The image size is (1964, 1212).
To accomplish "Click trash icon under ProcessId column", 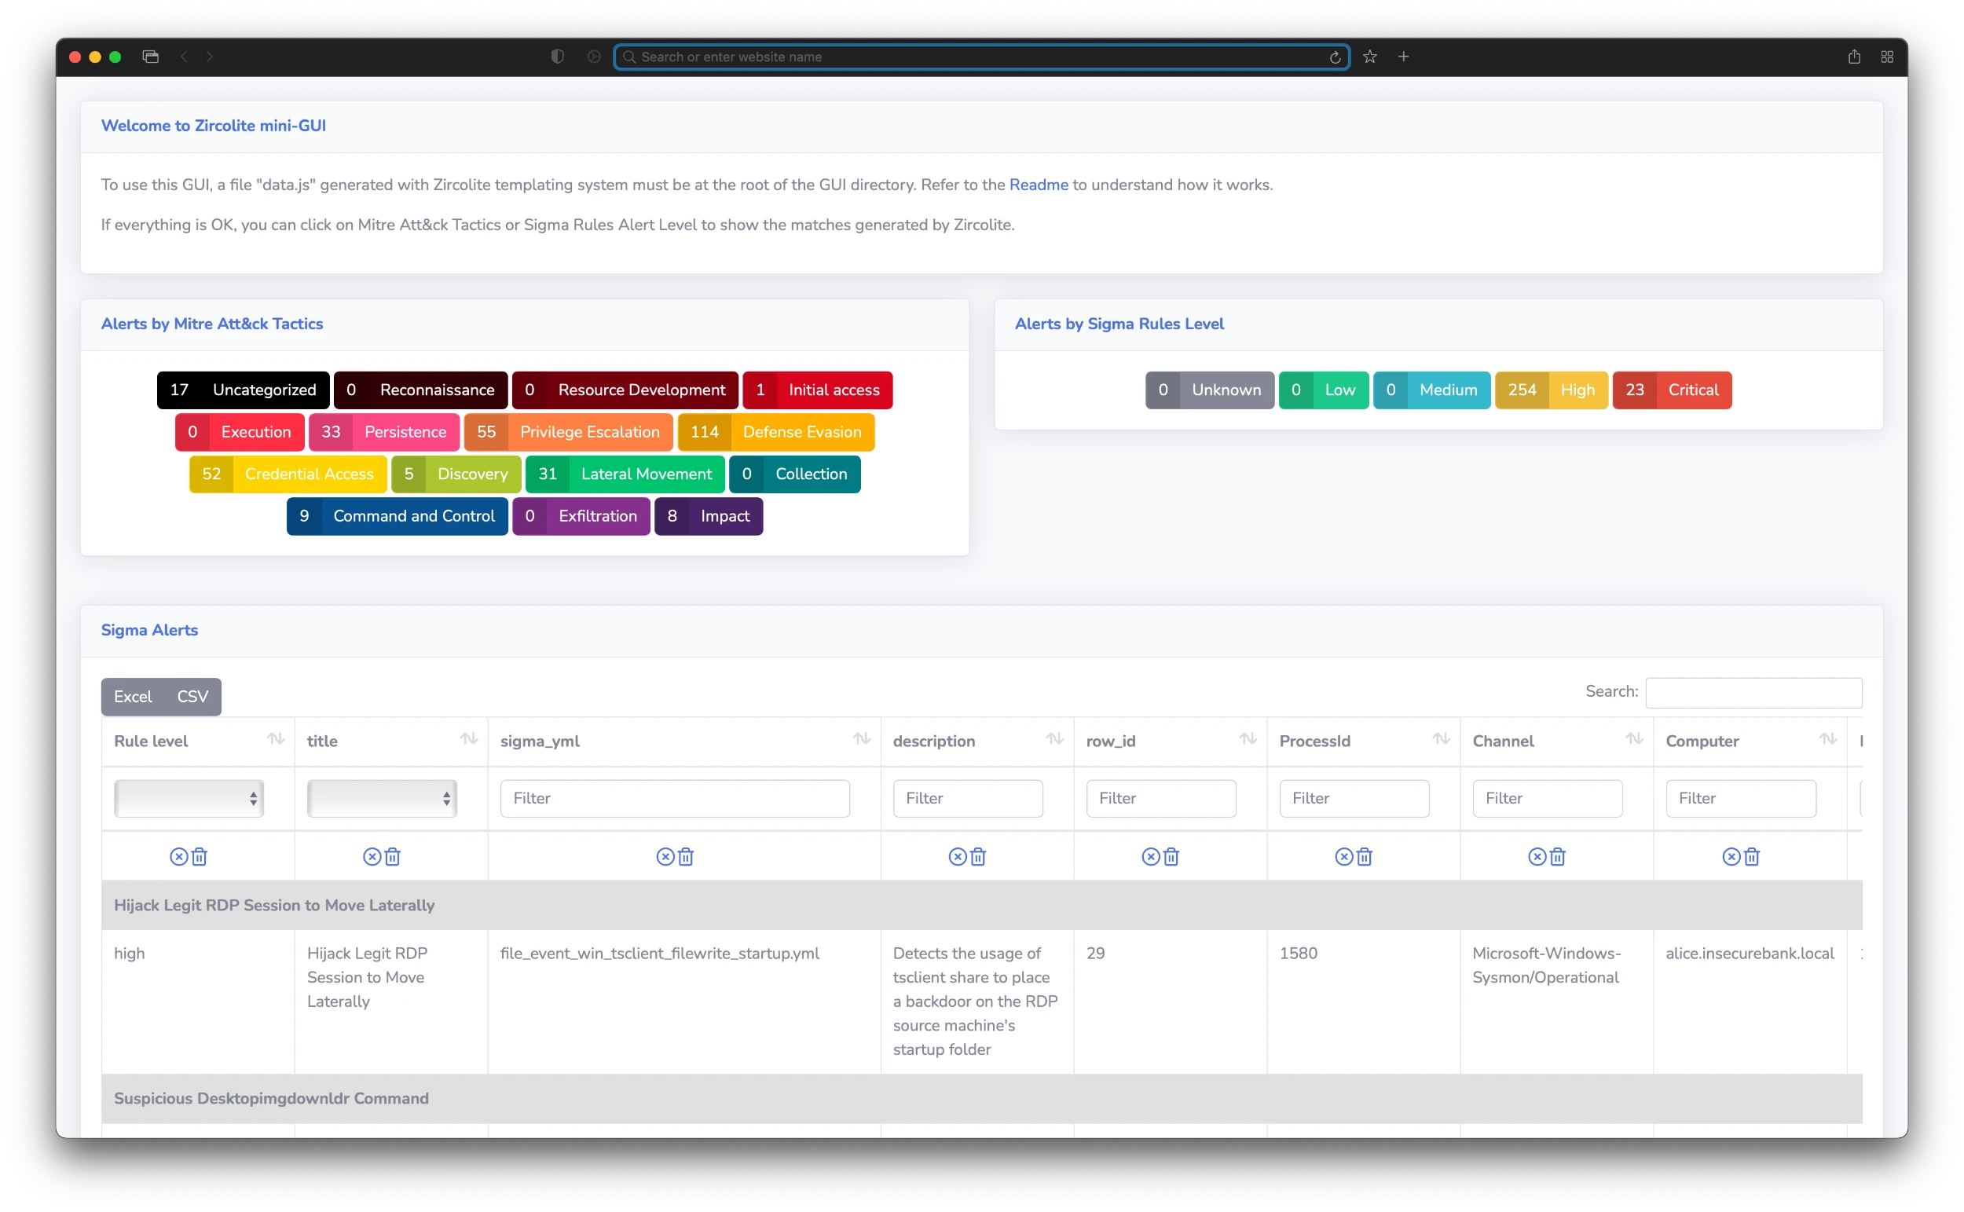I will point(1365,857).
